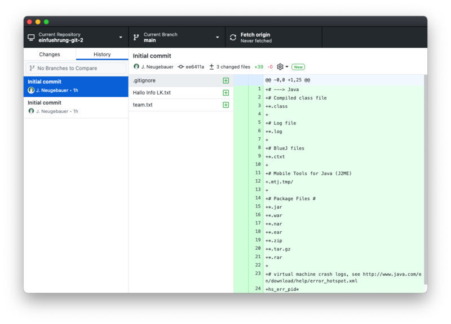The height and width of the screenshot is (324, 451).
Task: Click the added-file icon on team.txt row
Action: tap(226, 105)
